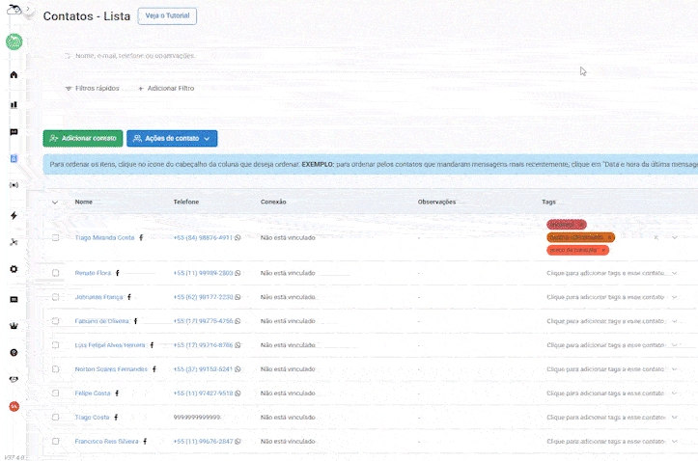
Task: Open the Veja o Tutorial button
Action: [167, 16]
